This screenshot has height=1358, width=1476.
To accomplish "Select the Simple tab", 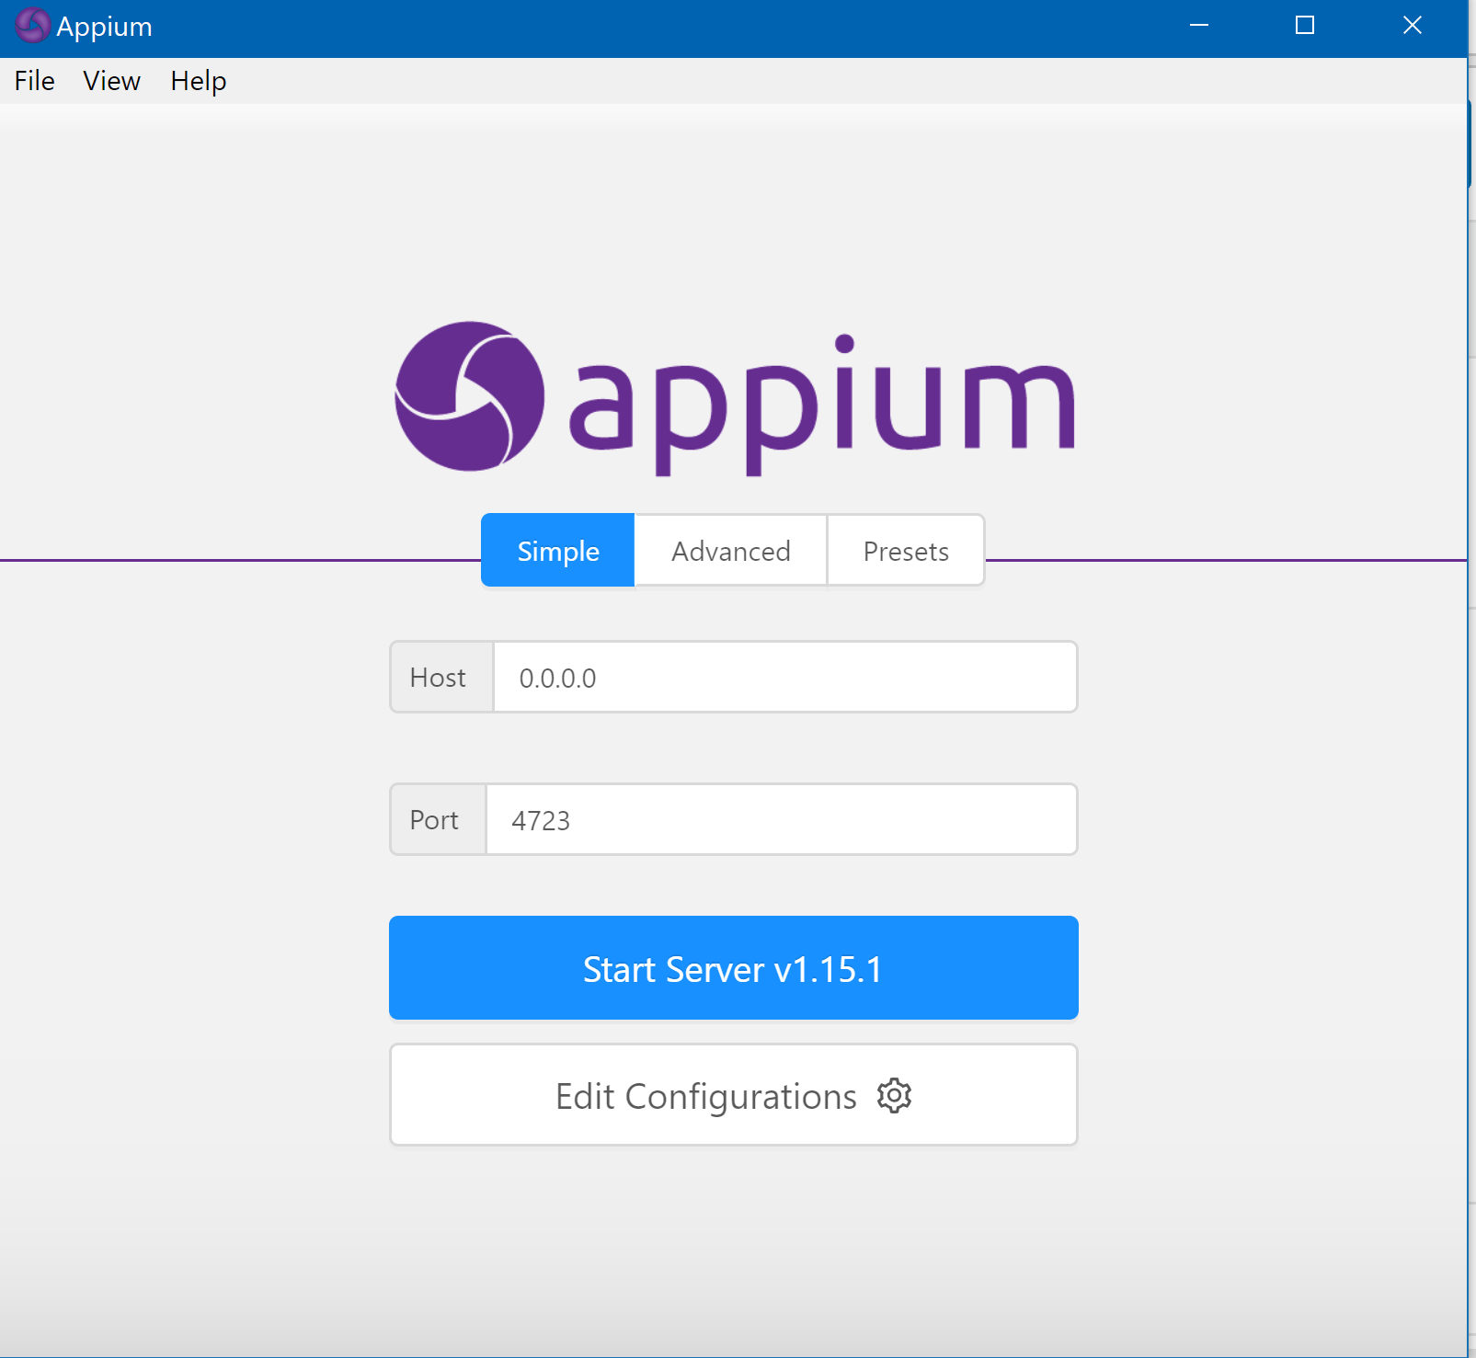I will tap(558, 550).
